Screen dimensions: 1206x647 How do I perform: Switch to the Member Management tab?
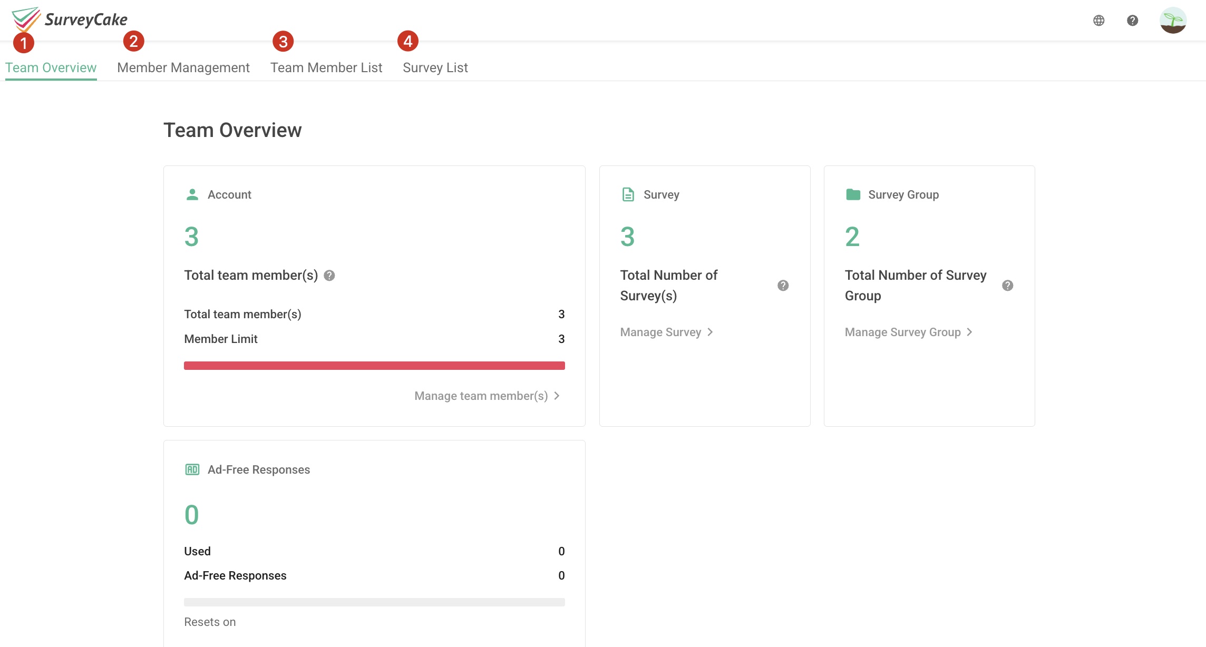click(x=183, y=67)
